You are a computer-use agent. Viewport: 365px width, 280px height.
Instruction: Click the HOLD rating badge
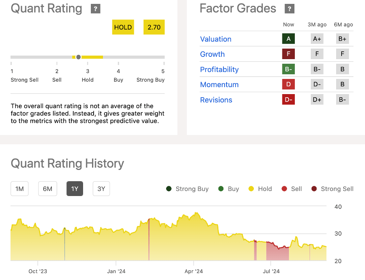(123, 27)
